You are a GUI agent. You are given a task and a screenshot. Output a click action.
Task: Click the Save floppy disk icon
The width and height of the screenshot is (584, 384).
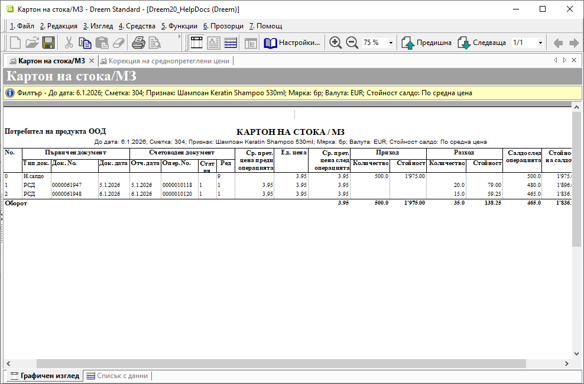click(48, 43)
